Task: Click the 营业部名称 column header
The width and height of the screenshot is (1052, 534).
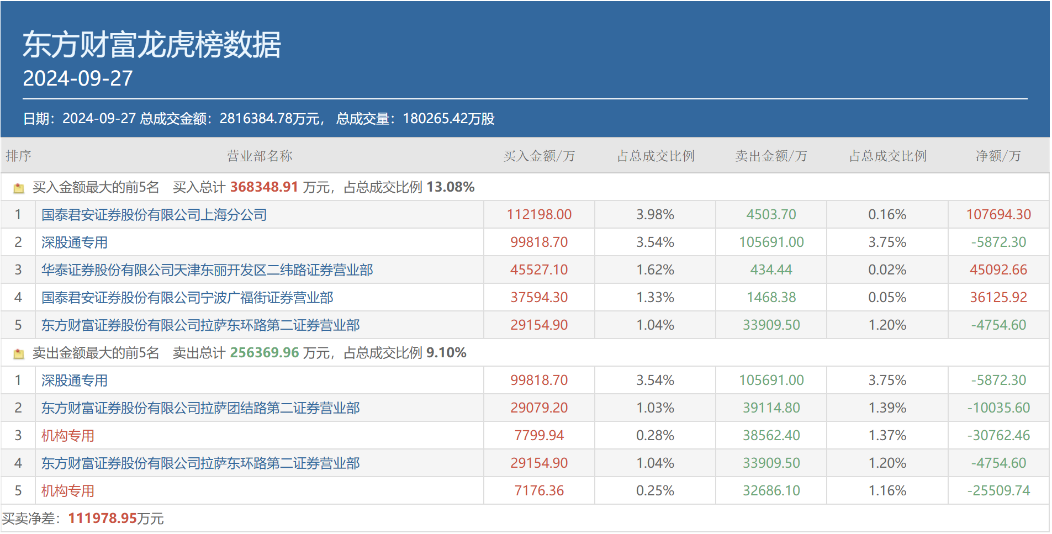Action: 260,156
